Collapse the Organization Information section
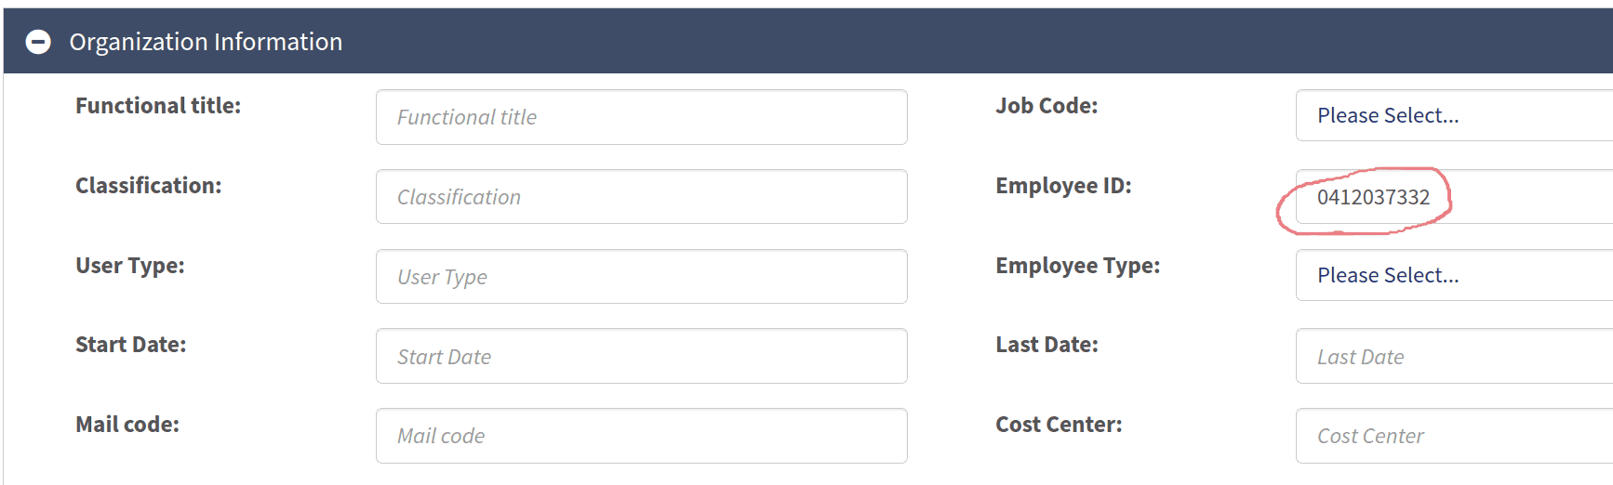 (x=38, y=42)
